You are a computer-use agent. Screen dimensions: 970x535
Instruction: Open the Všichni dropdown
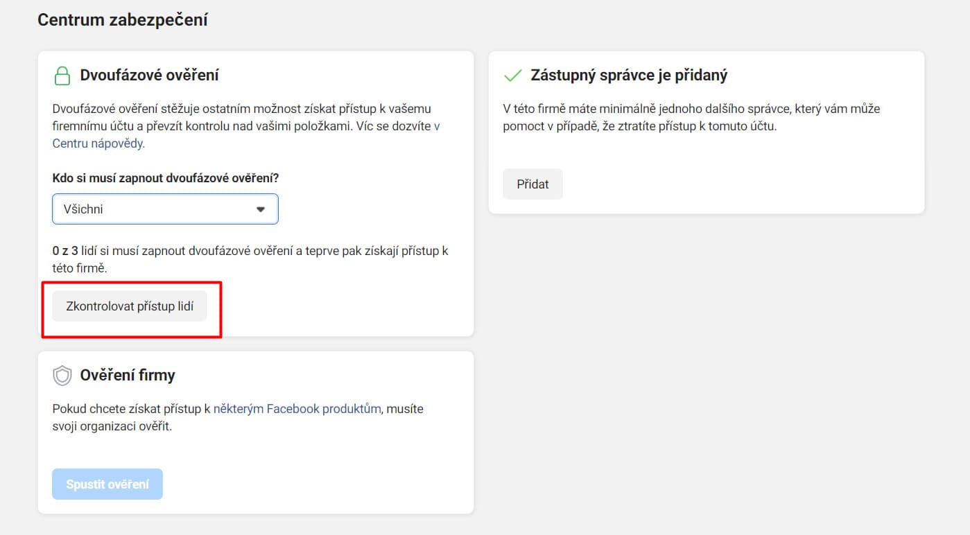coord(165,209)
